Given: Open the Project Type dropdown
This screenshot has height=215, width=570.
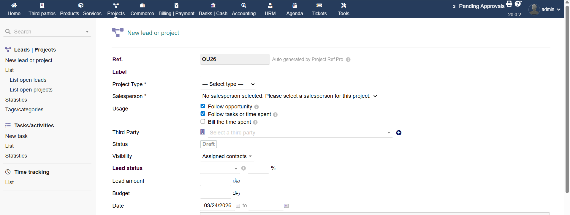Looking at the screenshot, I should tap(228, 84).
